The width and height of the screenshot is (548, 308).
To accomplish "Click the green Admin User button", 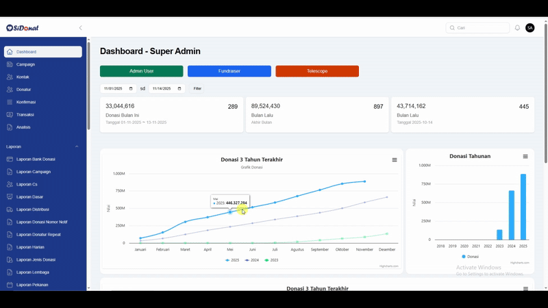I will 142,71.
